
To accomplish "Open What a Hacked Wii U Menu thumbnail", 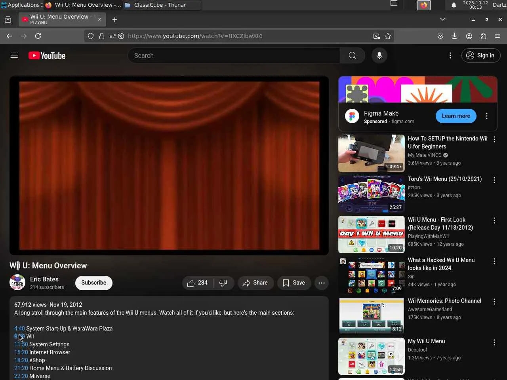I will [x=372, y=275].
